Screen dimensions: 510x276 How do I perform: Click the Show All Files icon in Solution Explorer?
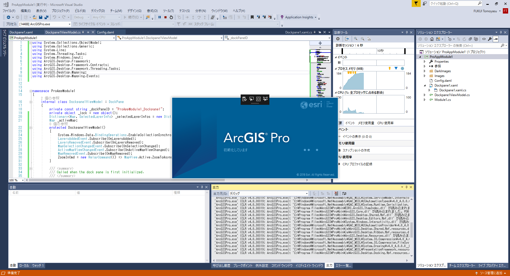476,39
